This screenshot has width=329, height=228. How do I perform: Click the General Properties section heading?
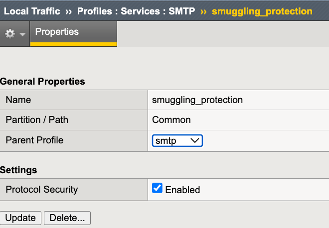pos(42,81)
